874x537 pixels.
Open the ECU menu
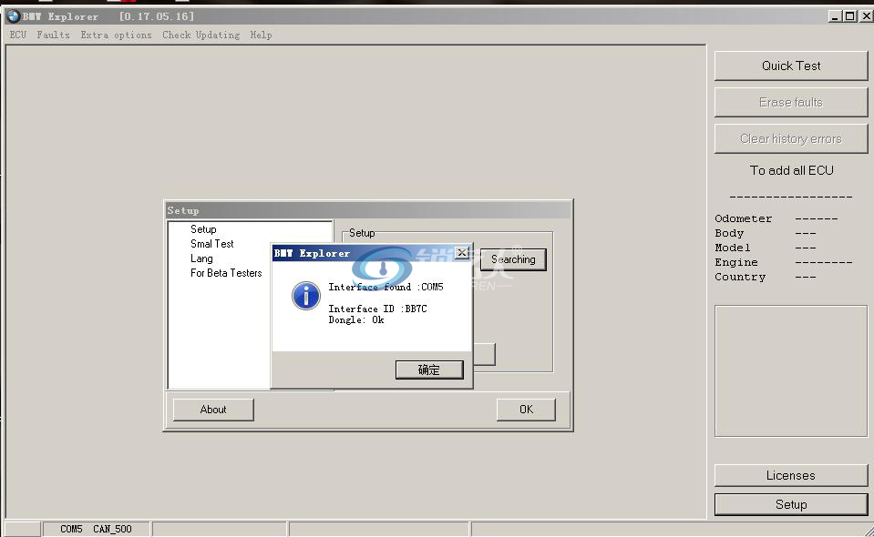(18, 35)
